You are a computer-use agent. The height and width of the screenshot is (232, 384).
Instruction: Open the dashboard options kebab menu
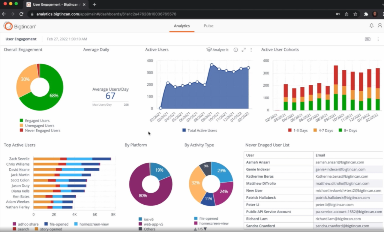378,39
